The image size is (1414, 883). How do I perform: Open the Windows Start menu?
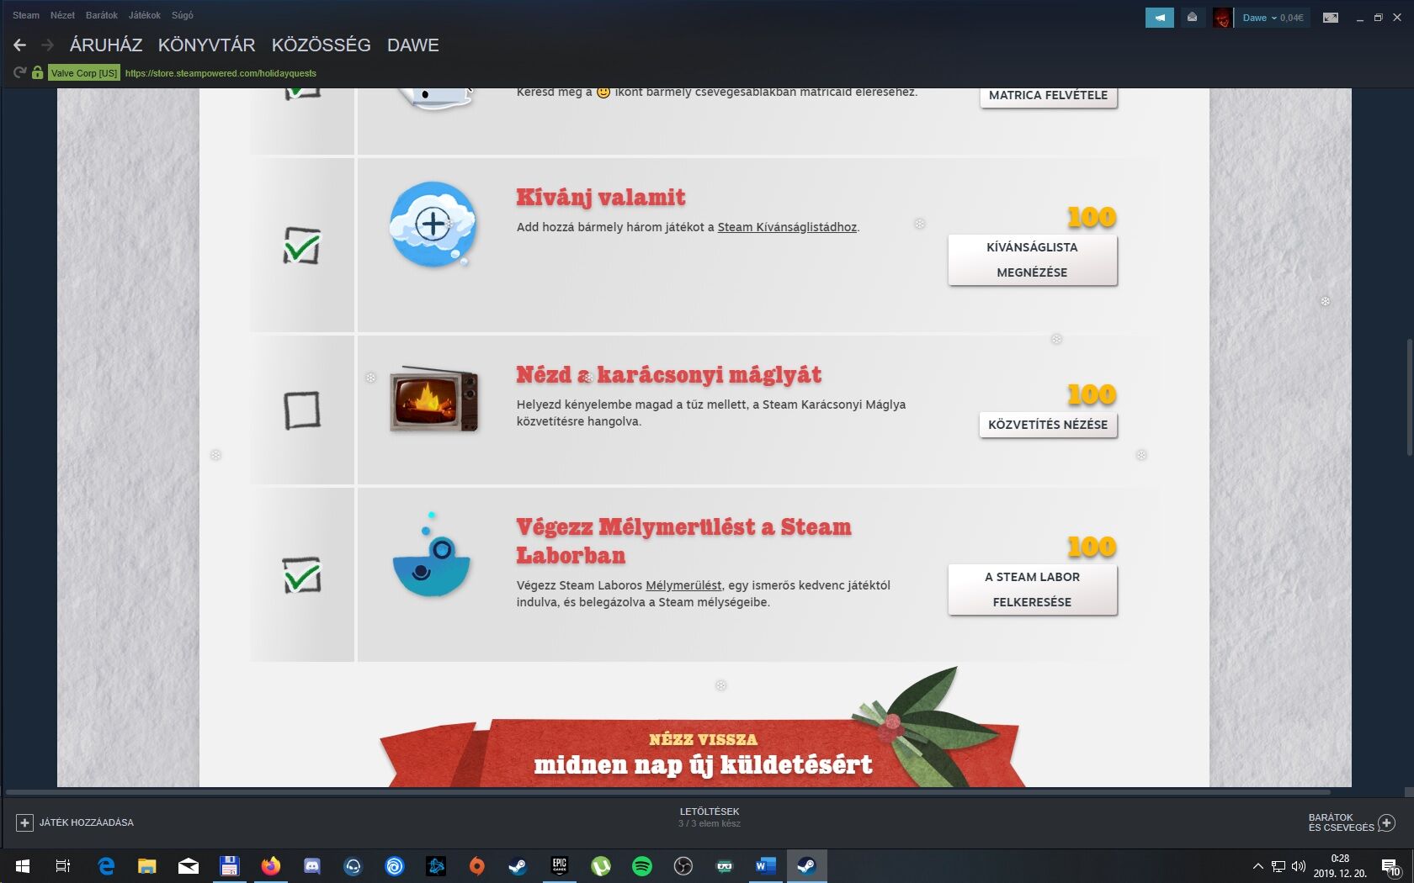[x=23, y=865]
